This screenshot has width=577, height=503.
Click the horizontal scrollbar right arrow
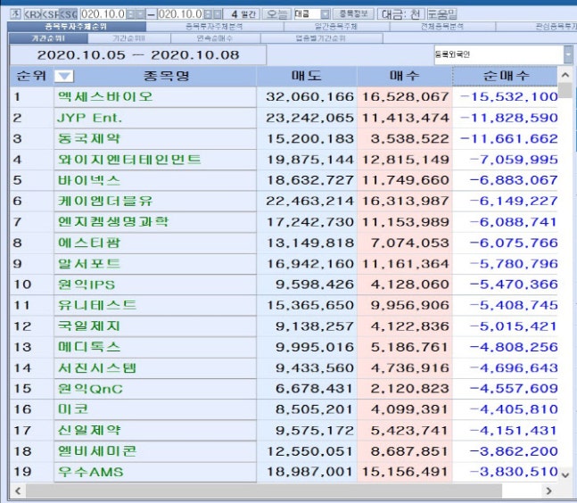(549, 491)
